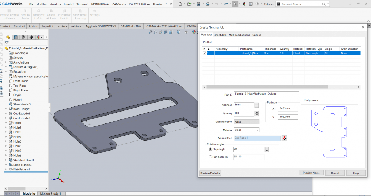Image resolution: width=371 pixels, height=196 pixels.
Task: Click the Rebuild traffic light icon
Action: 244,4
